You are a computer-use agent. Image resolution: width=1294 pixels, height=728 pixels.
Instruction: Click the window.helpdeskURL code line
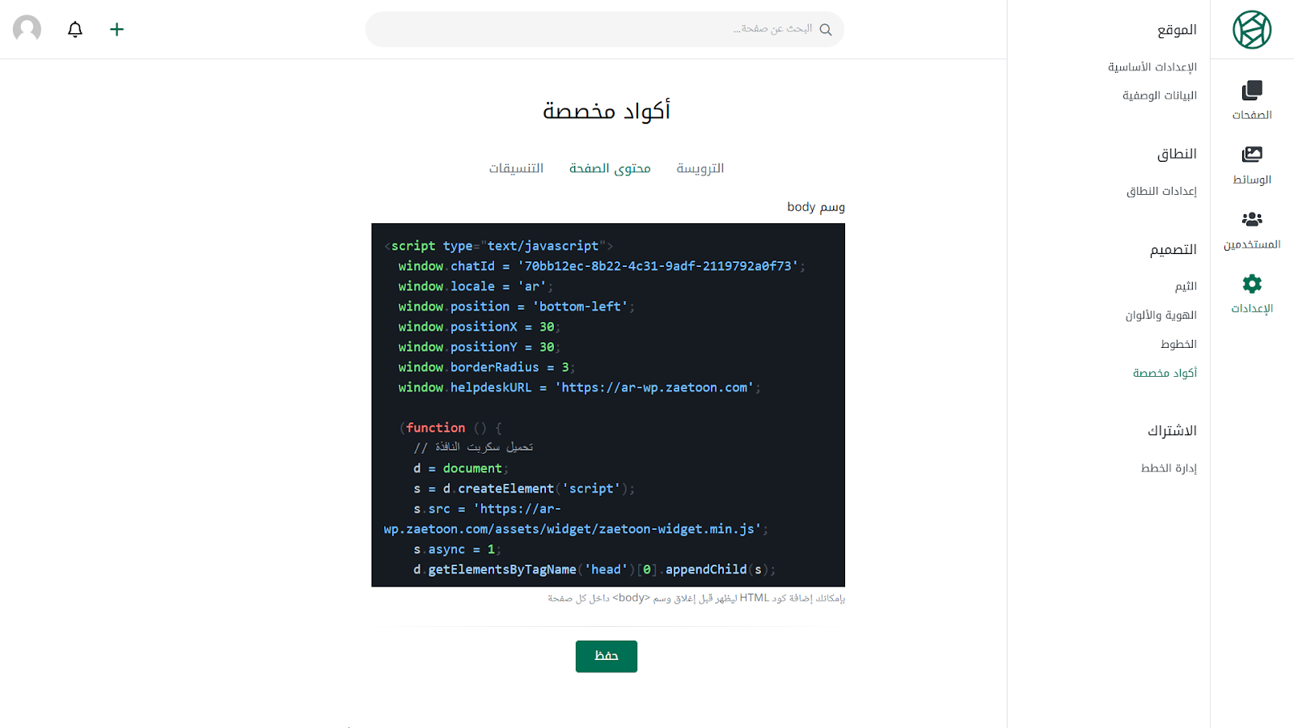[x=579, y=387]
